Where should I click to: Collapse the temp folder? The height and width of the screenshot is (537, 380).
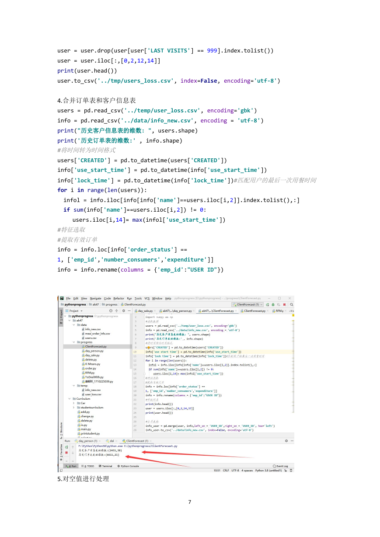[x=74, y=386]
